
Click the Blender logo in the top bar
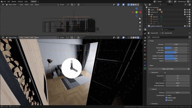pos(1,1)
